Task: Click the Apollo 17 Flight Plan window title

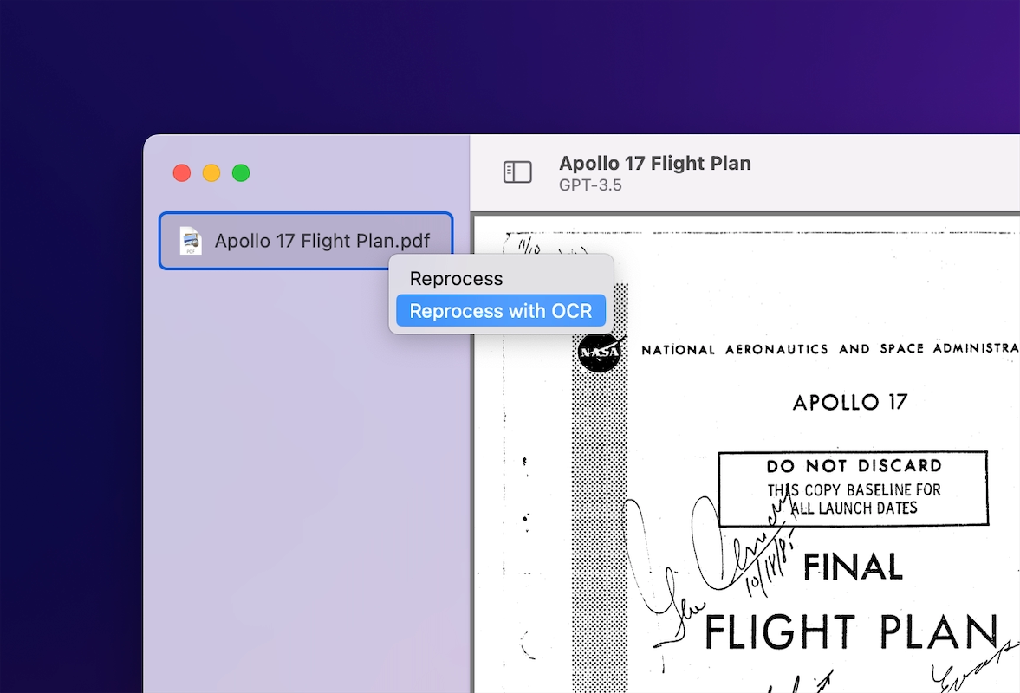Action: pos(655,163)
